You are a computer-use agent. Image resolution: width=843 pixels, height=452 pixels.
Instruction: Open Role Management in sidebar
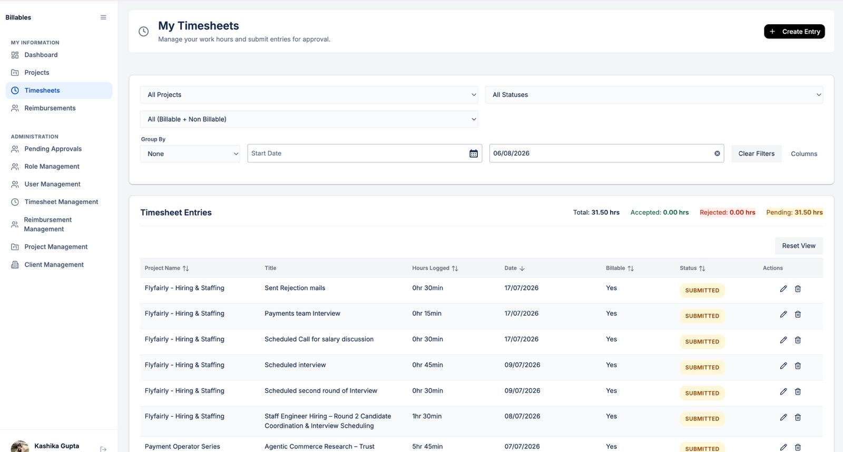(x=59, y=166)
